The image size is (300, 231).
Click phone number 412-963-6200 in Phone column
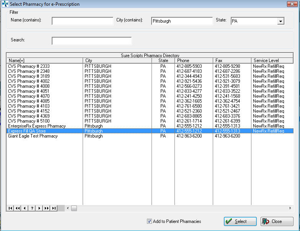[x=189, y=136]
